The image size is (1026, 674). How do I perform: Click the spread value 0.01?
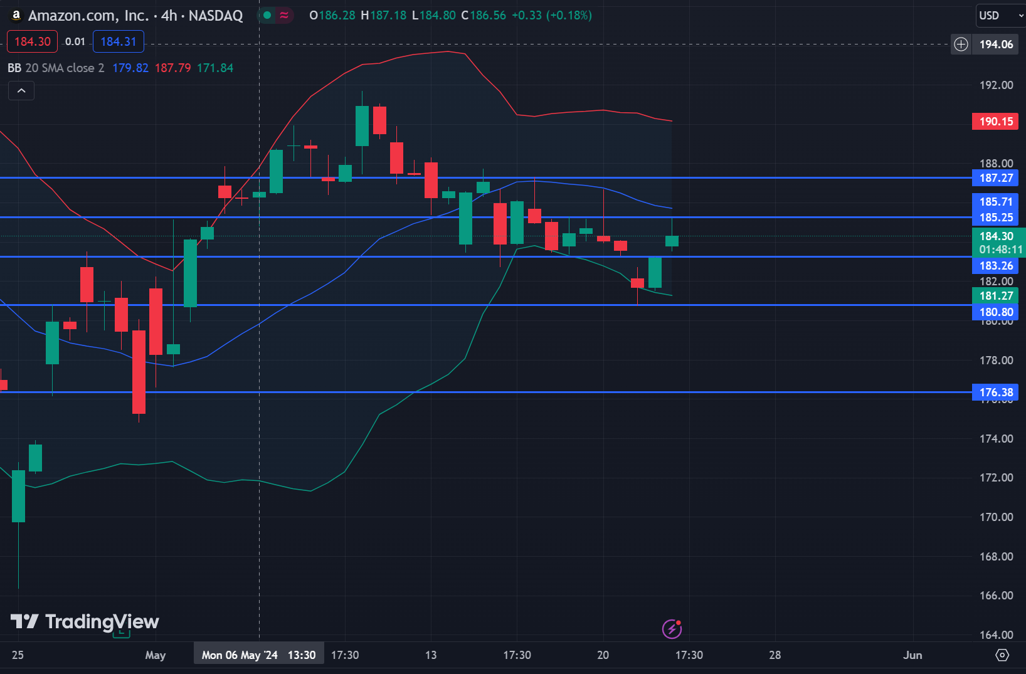click(75, 41)
